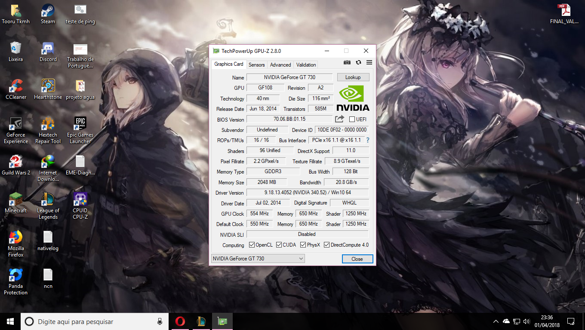Select the Lixeira recycle bin icon
Screen dimensions: 585x330
coord(16,52)
